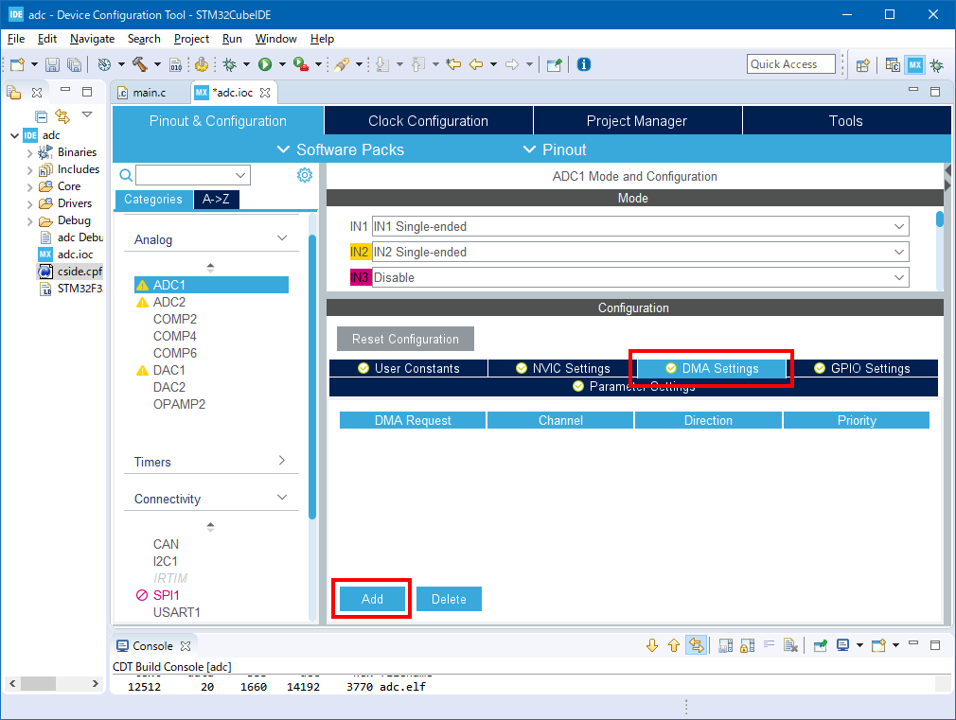Select the adc.ioc file in explorer
This screenshot has width=956, height=720.
(75, 255)
